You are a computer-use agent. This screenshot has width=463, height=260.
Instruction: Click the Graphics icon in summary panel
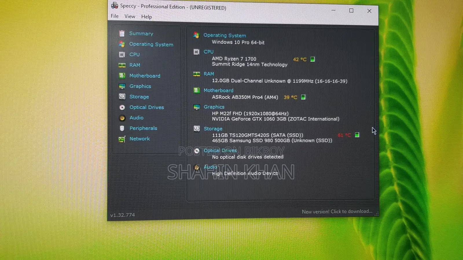coord(197,107)
